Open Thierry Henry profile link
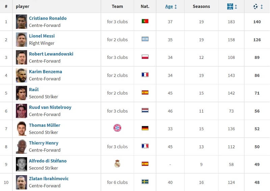The height and width of the screenshot is (191, 270). coord(44,143)
